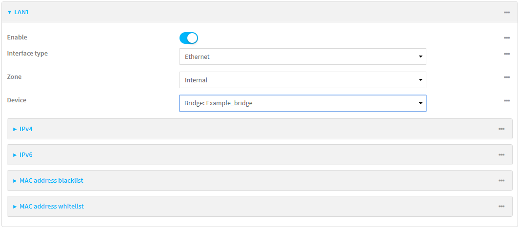Toggle the Enable switch off
Image resolution: width=519 pixels, height=228 pixels.
(x=189, y=38)
